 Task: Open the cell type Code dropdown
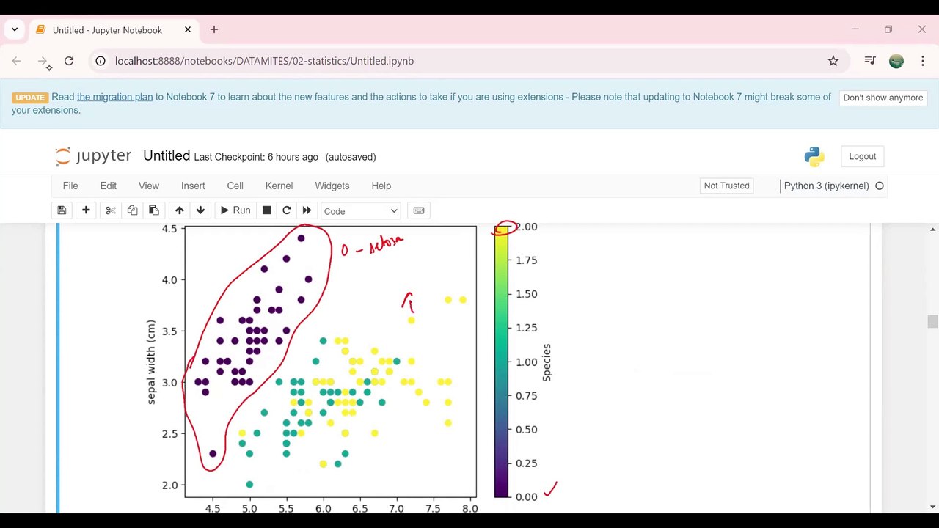tap(361, 211)
